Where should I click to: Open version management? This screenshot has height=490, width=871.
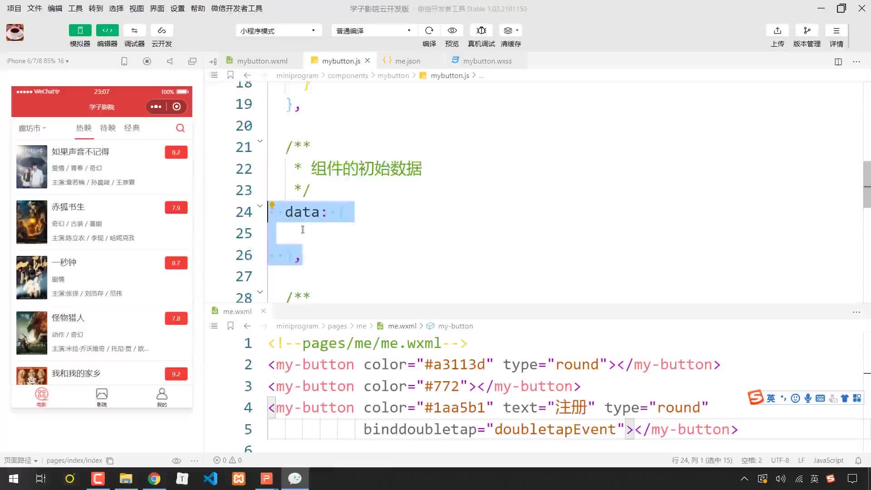[807, 30]
